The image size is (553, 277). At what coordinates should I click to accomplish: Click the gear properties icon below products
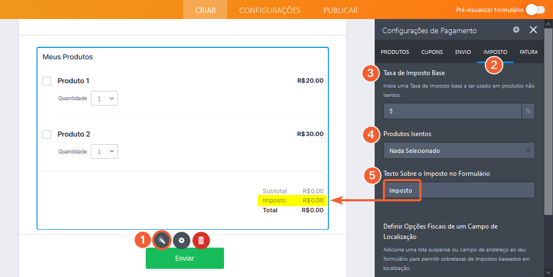[x=182, y=240]
